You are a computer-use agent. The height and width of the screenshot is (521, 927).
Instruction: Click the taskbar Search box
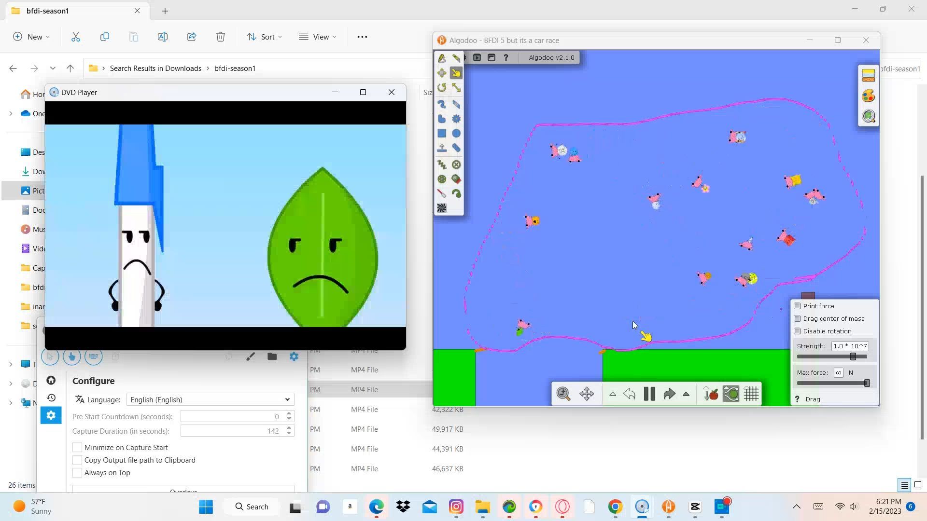coord(253,507)
